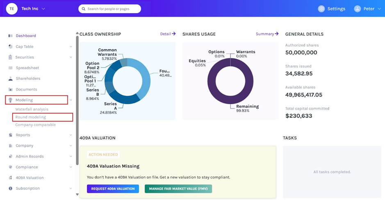Click the Modeling lightbulb icon

10,100
